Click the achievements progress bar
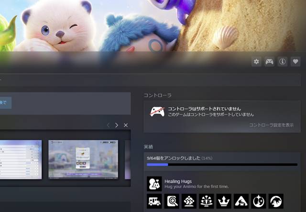306x212 pixels. pos(222,165)
